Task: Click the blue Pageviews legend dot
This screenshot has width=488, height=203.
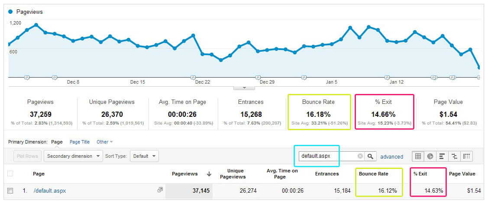Action: click(x=10, y=12)
